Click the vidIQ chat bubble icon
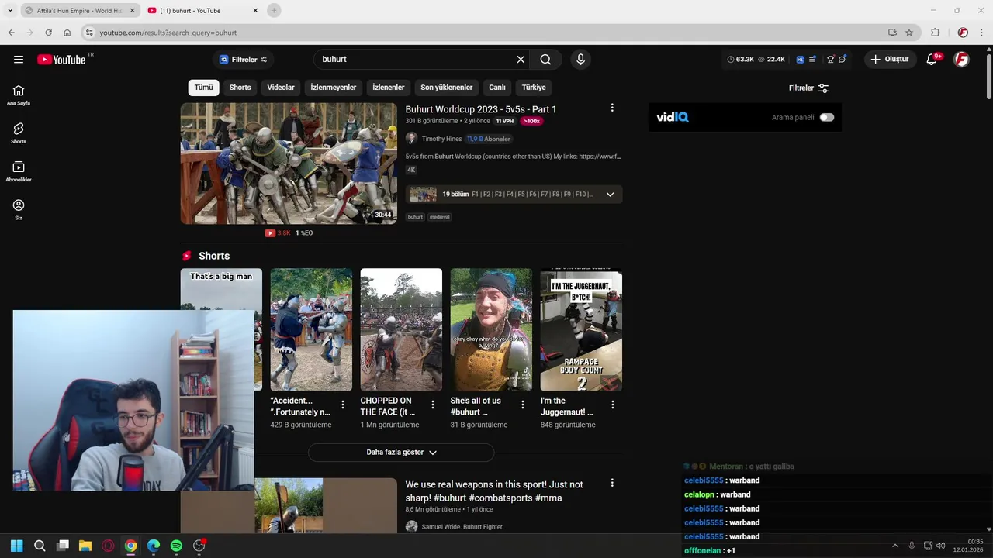 [842, 60]
